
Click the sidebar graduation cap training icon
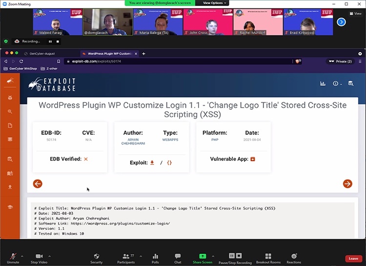[x=10, y=207]
